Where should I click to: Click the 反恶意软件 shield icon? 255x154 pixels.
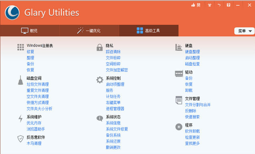click(20, 139)
